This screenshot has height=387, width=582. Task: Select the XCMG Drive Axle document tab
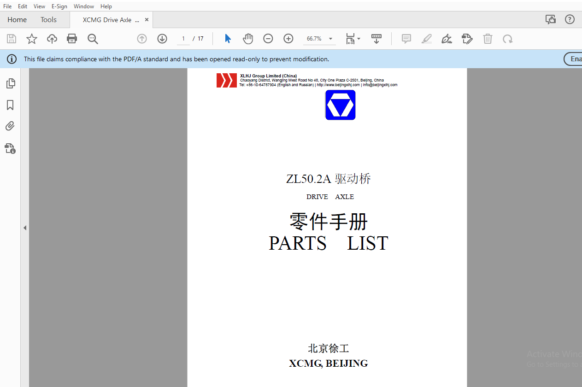click(x=111, y=20)
